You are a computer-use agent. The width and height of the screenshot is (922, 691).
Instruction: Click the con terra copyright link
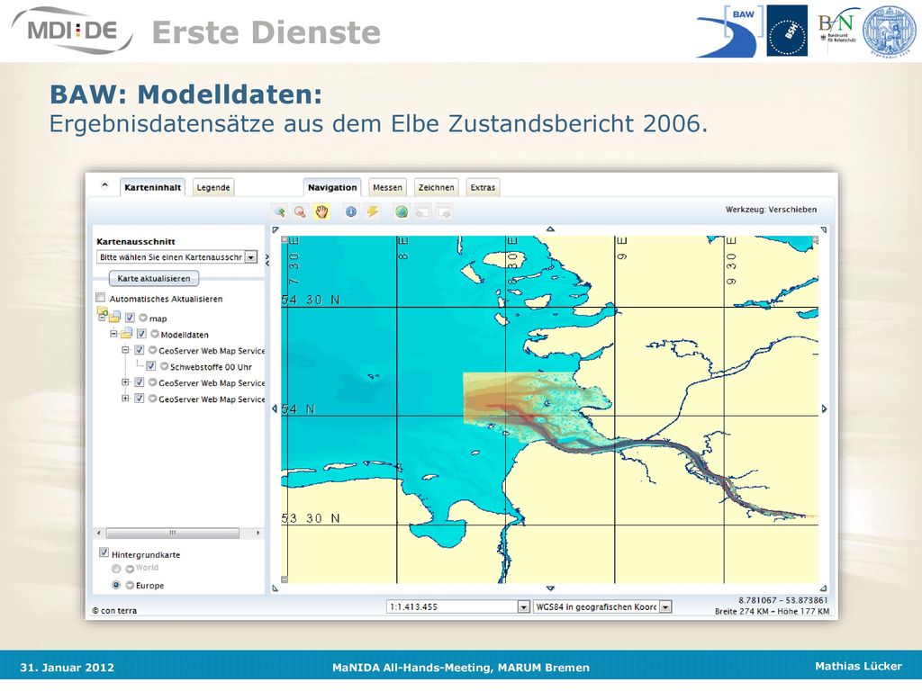pos(114,611)
